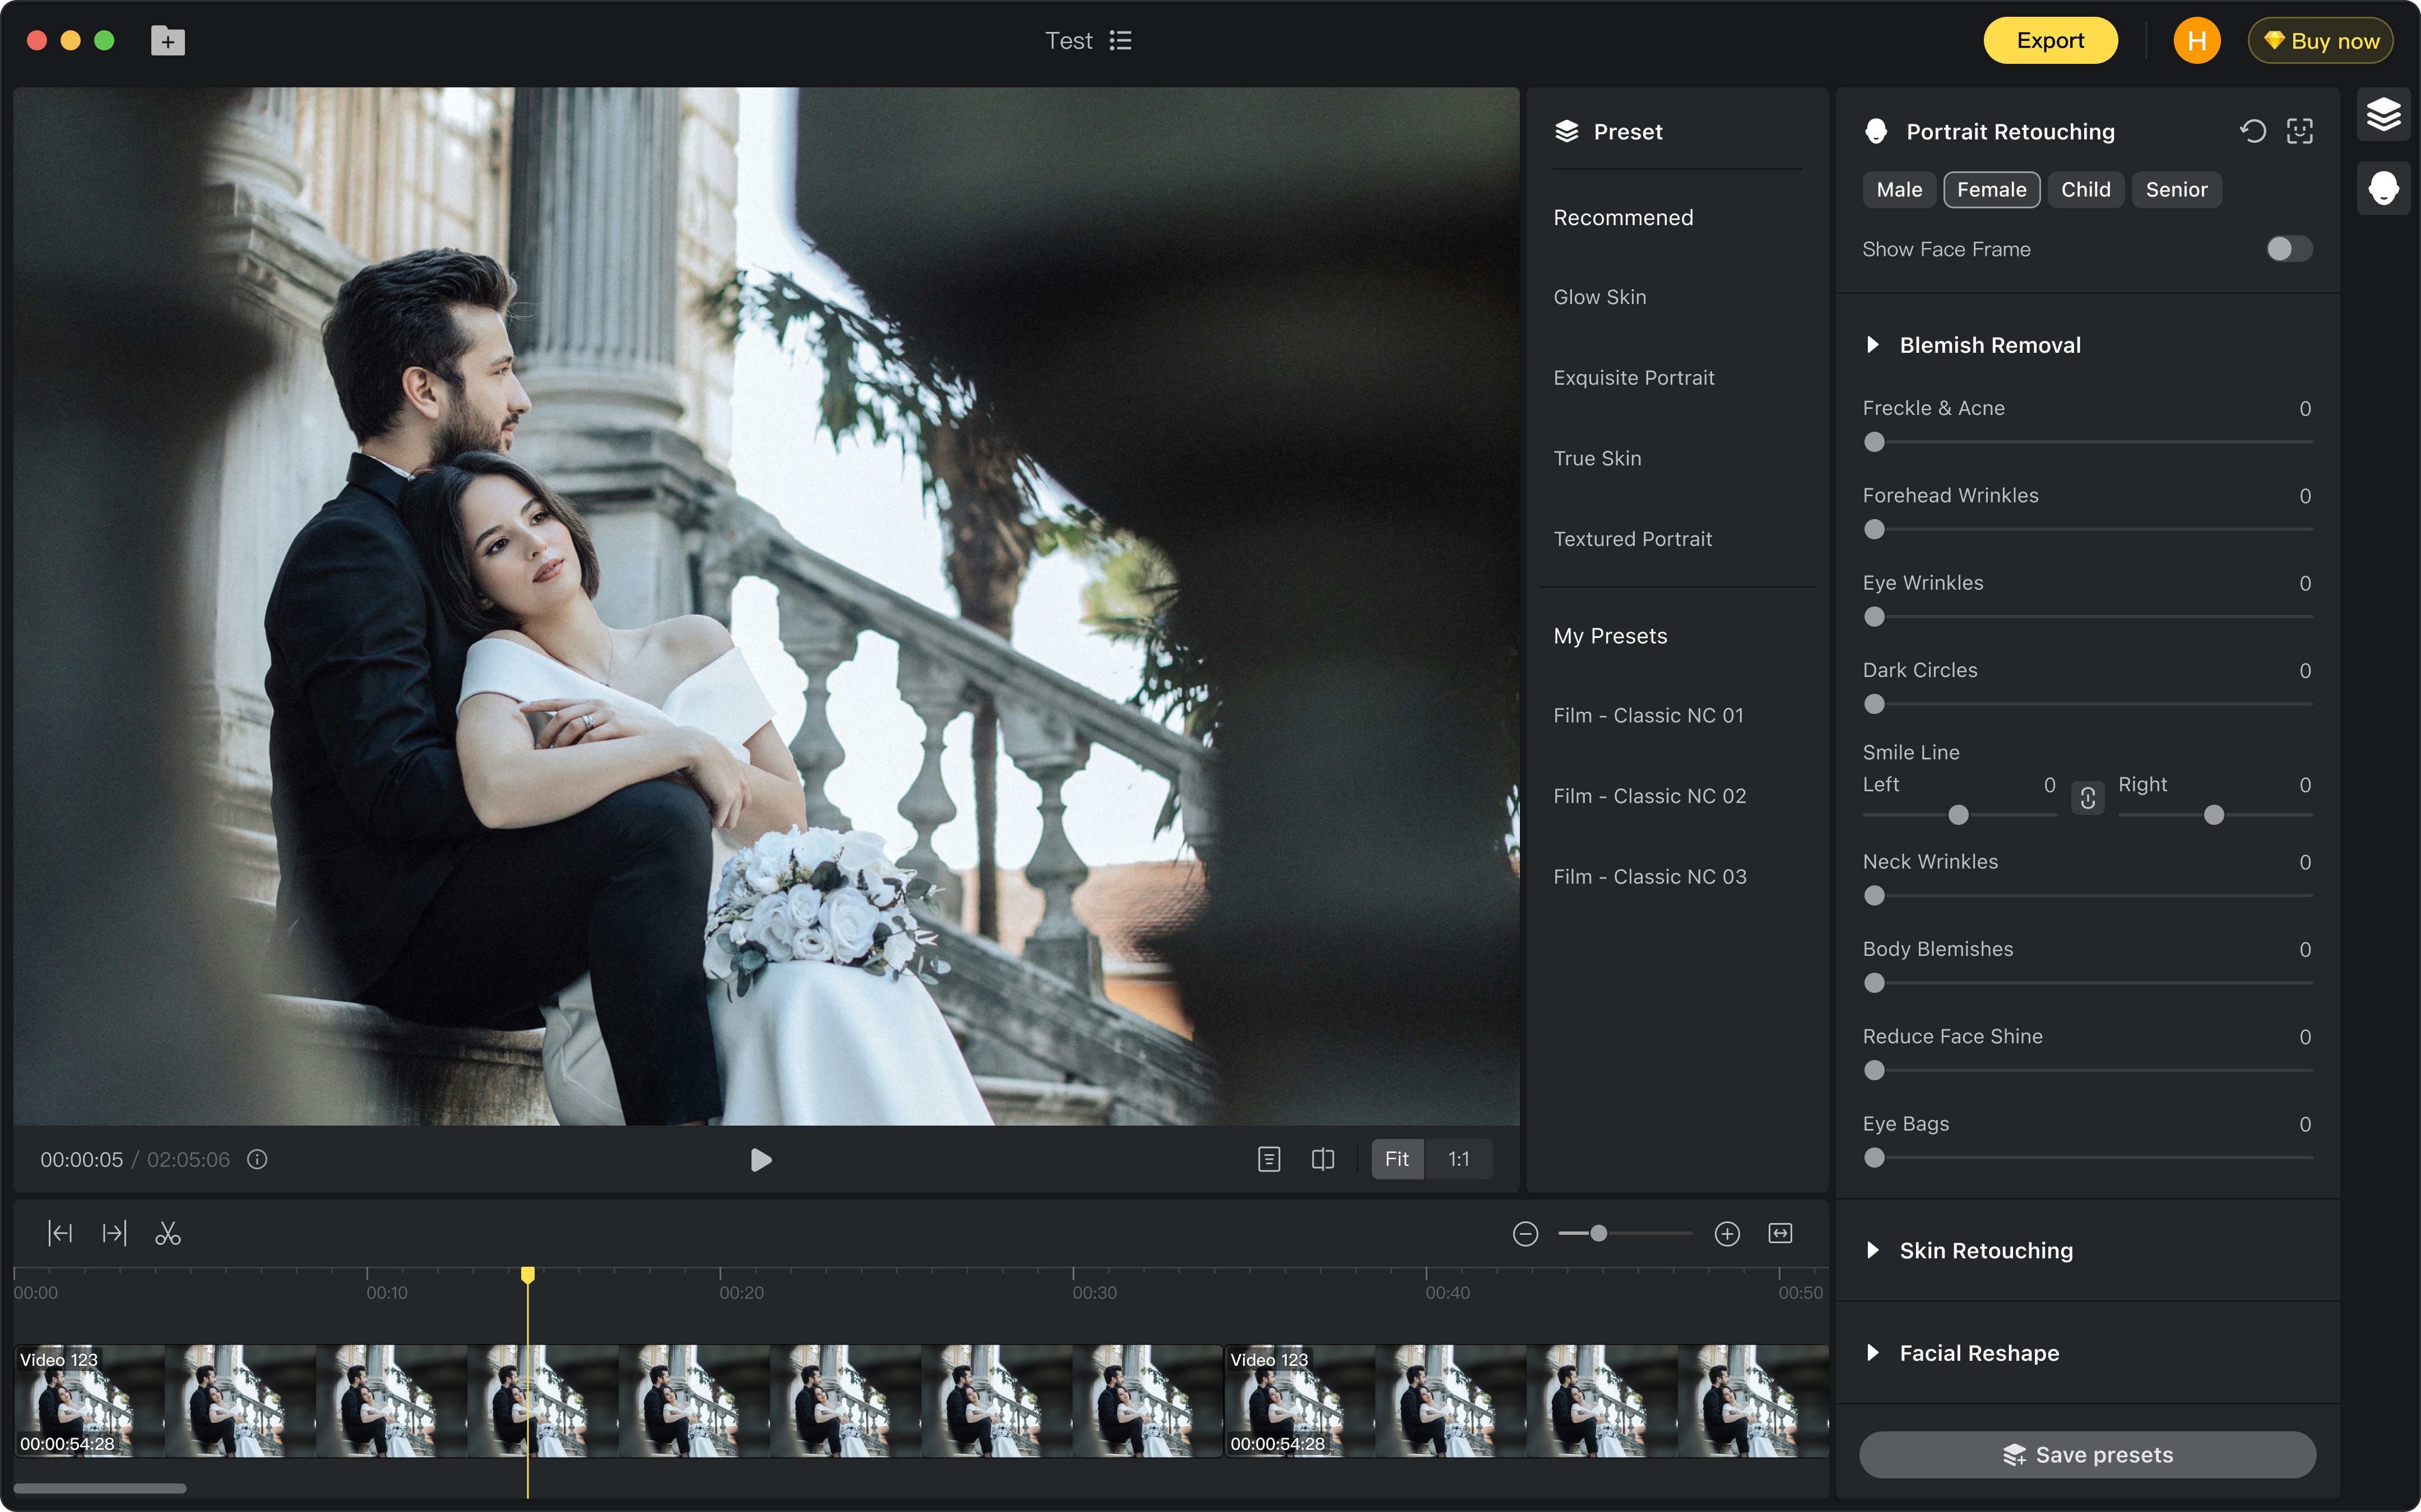Expand the Skin Retouching section
This screenshot has width=2421, height=1512.
tap(1873, 1250)
